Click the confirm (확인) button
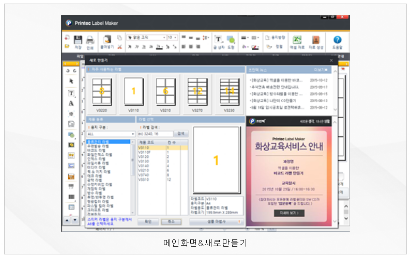 pos(148,222)
